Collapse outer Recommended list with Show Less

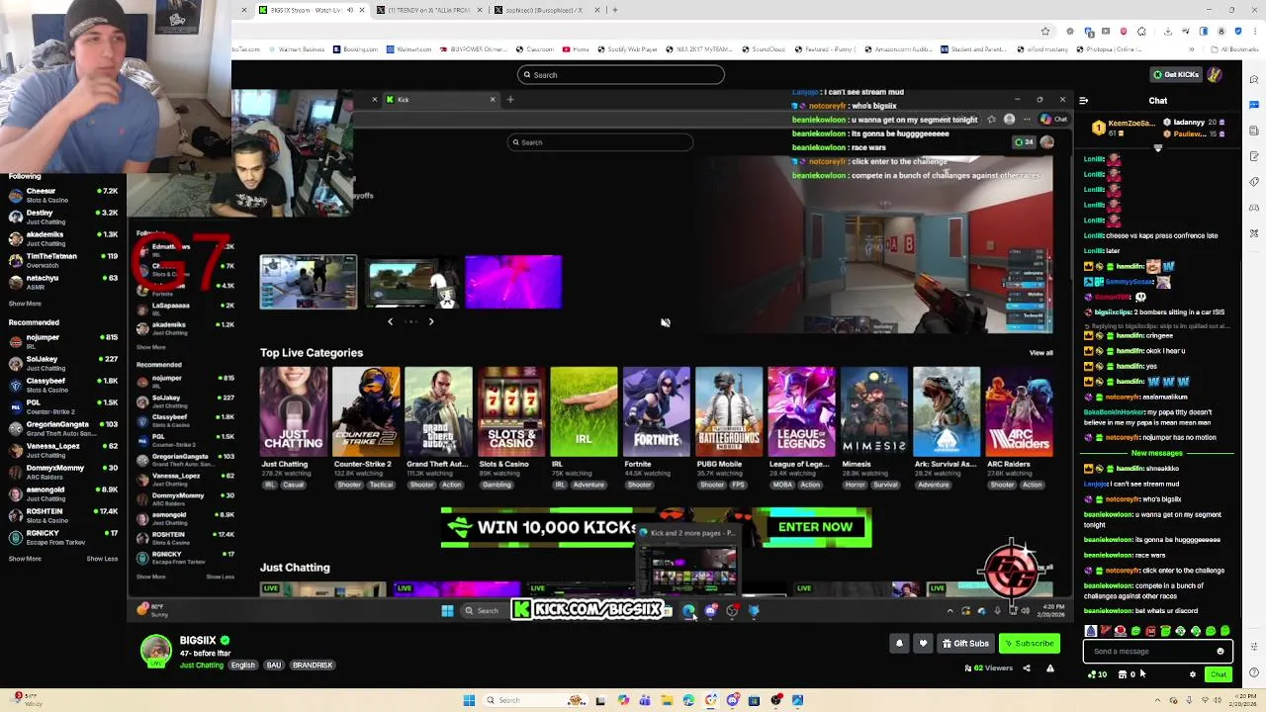coord(102,559)
